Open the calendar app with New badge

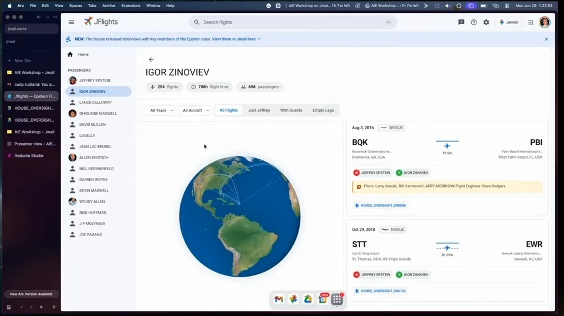point(323,299)
